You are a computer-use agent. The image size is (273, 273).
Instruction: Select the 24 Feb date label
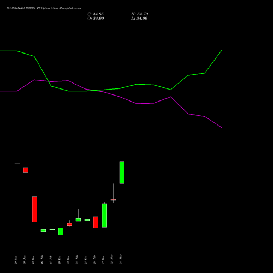(77, 260)
